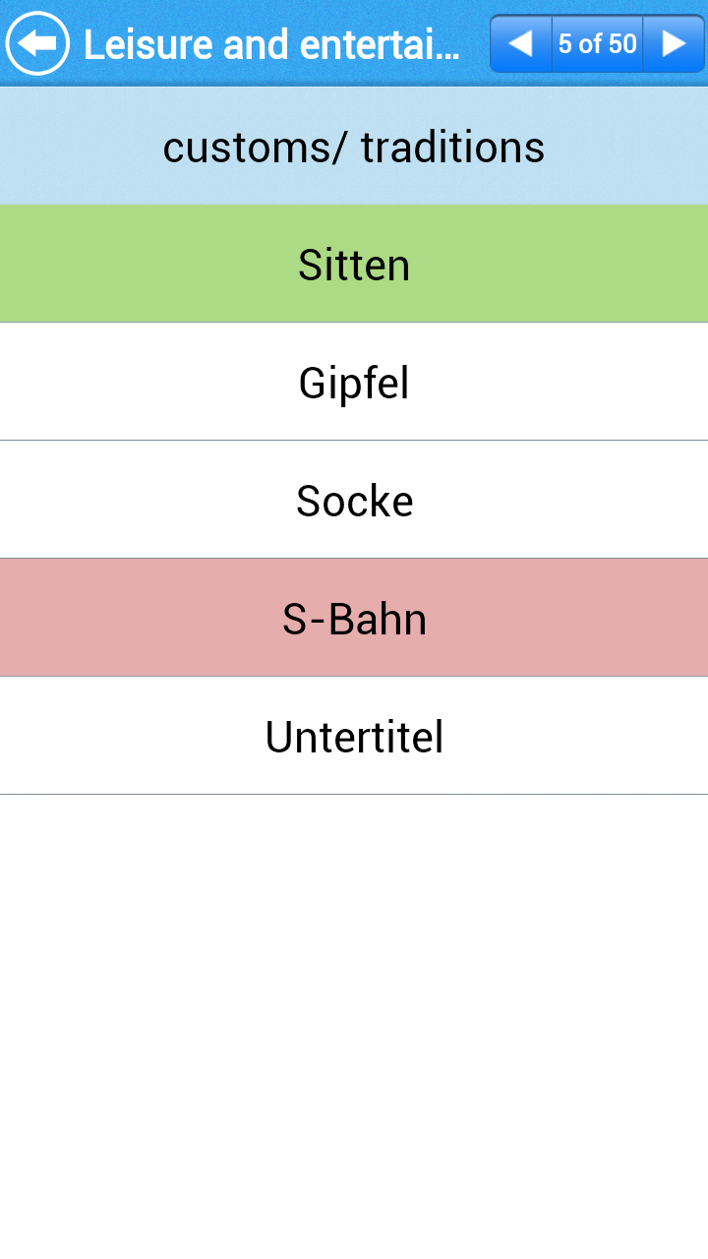Choose Gipfel as your answer
This screenshot has height=1259, width=708.
354,382
